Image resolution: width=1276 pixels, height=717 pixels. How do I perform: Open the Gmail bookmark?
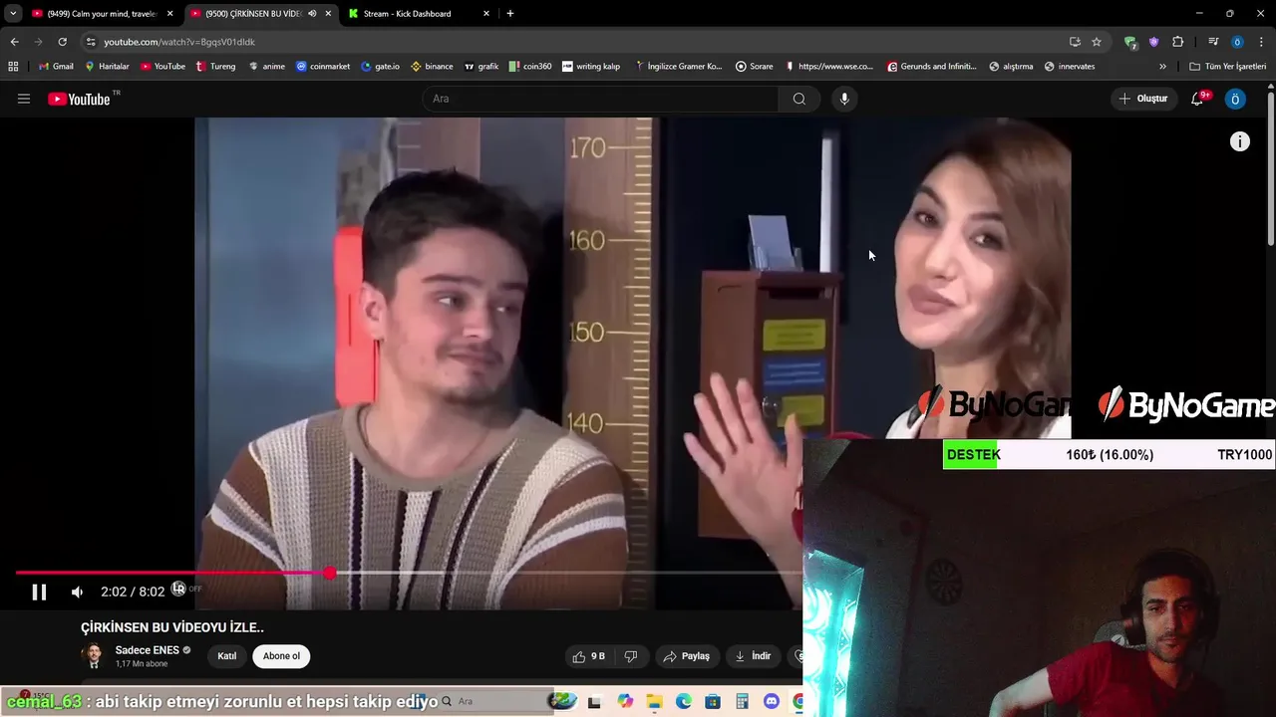(x=56, y=67)
